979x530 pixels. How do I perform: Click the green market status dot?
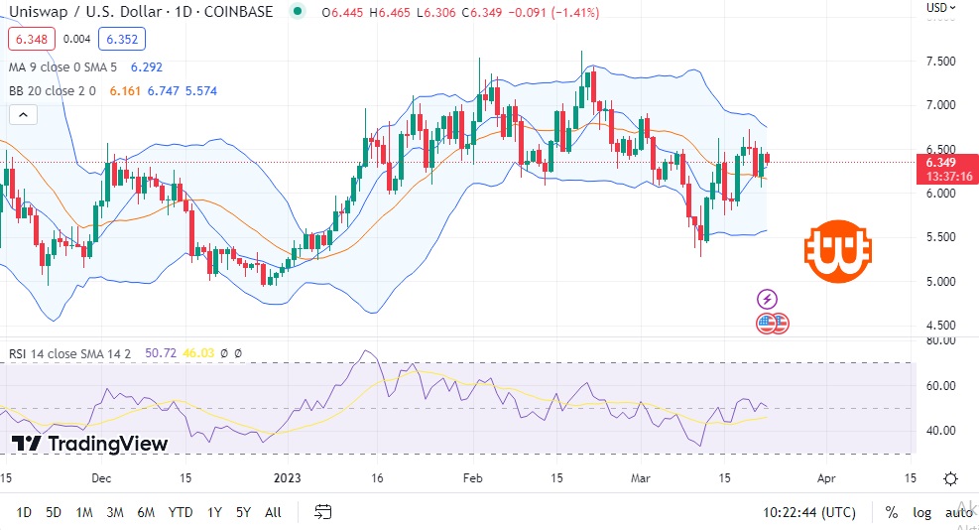(x=297, y=11)
